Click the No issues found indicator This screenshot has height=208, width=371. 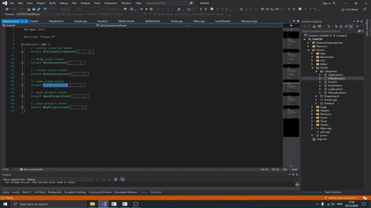pyautogui.click(x=31, y=169)
